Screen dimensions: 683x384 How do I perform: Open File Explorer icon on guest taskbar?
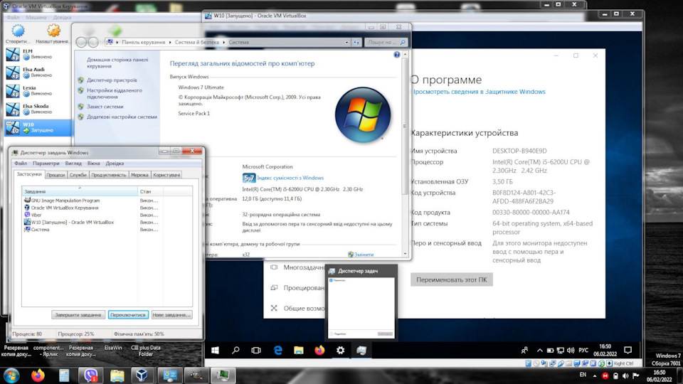(x=298, y=350)
